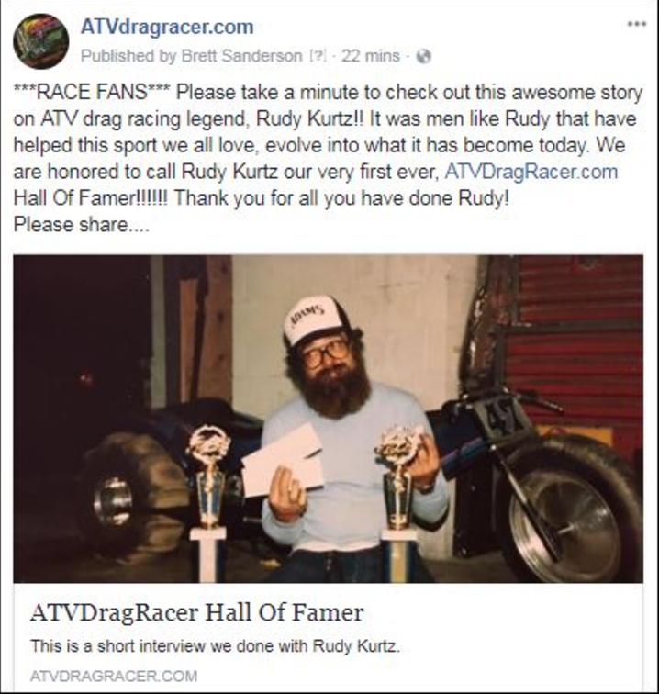This screenshot has width=659, height=694.
Task: Click the motorcycle number plate in photo
Action: point(501,419)
